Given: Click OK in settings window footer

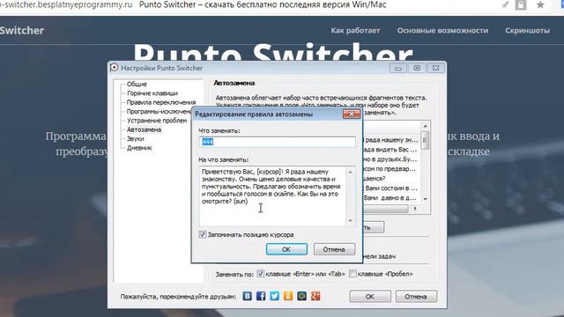Looking at the screenshot, I should point(370,297).
